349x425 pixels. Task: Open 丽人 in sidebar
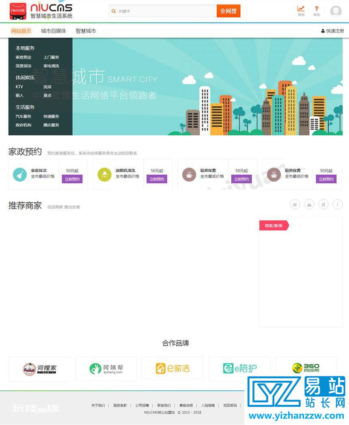click(19, 95)
